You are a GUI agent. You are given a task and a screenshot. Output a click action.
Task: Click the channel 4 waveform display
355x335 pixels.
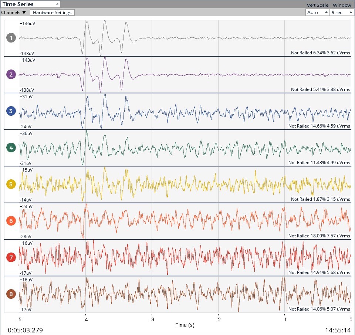click(x=185, y=148)
